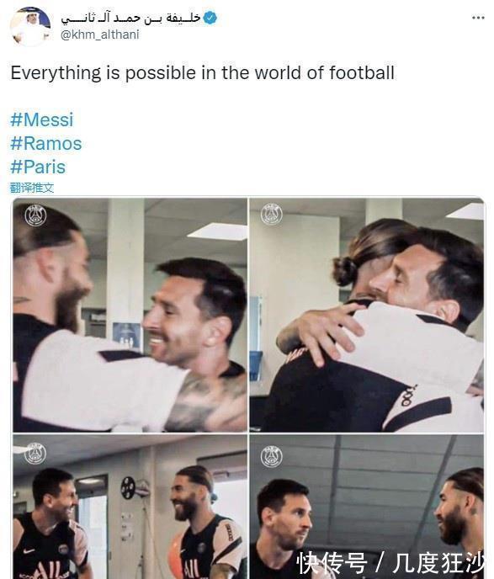
Task: Open the three-dot more options menu
Action: pyautogui.click(x=478, y=18)
